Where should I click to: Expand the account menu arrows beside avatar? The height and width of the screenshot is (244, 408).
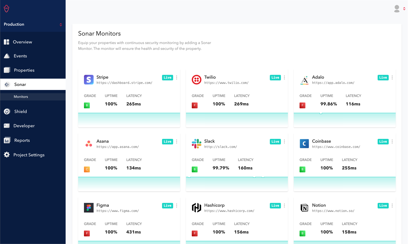(404, 9)
